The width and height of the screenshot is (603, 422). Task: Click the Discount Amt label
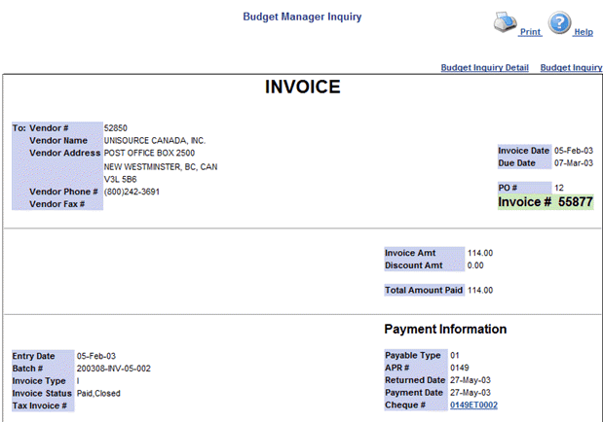[413, 265]
